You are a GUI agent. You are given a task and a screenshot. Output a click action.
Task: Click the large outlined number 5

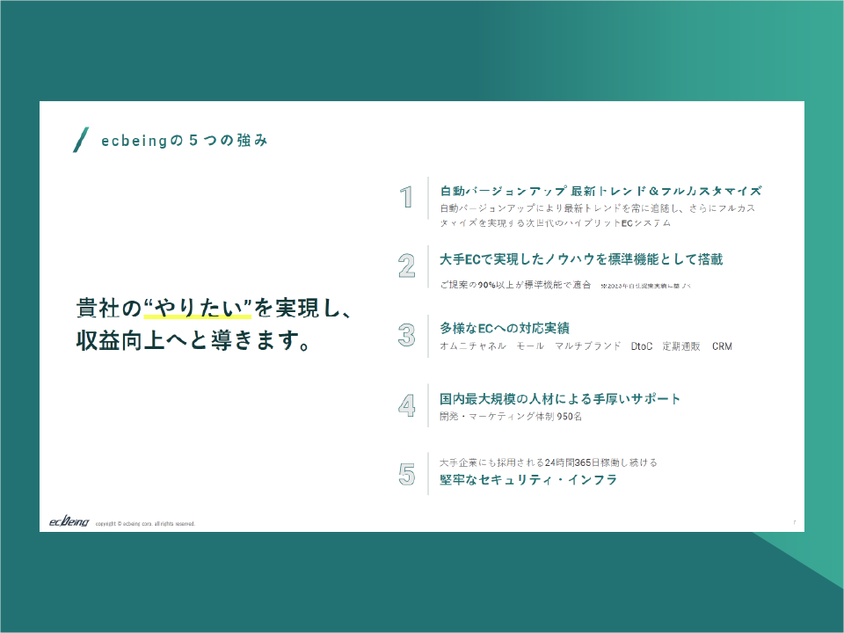coord(407,474)
